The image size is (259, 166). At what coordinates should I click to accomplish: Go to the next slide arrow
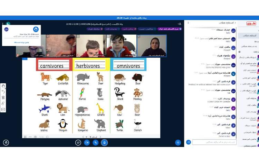(x=100, y=137)
